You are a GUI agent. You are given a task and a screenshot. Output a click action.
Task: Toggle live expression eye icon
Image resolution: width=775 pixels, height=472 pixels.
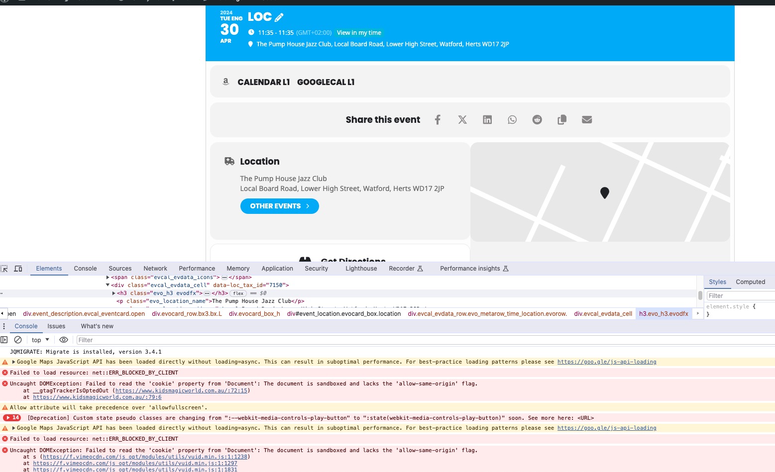tap(64, 340)
